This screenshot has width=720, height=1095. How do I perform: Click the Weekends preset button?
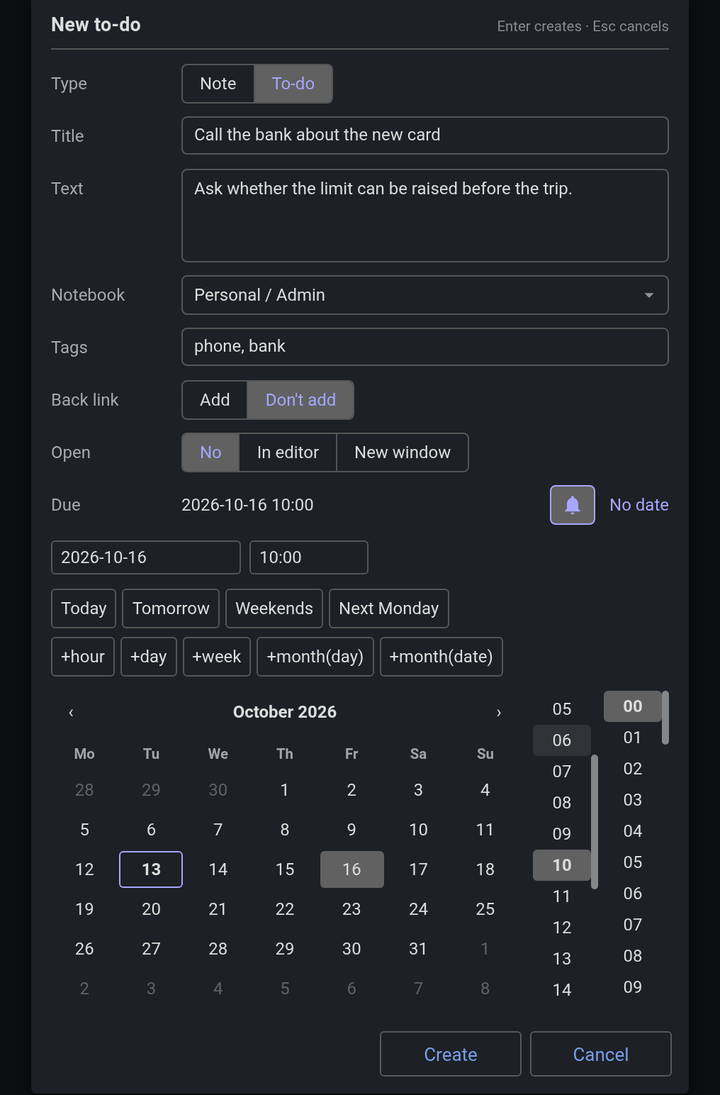coord(274,608)
